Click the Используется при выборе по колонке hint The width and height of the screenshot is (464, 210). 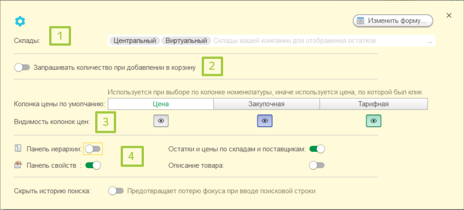coord(265,92)
